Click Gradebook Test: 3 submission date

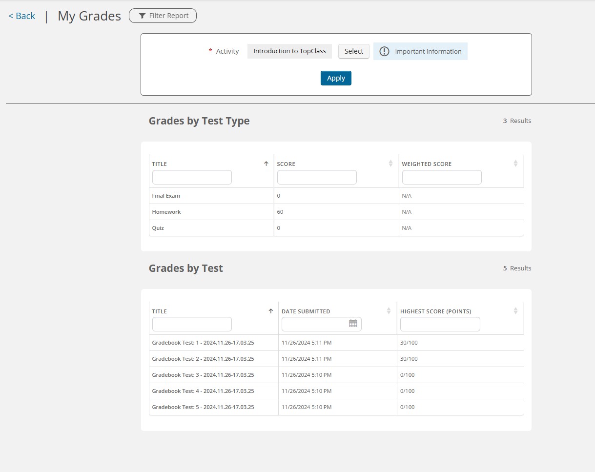307,375
